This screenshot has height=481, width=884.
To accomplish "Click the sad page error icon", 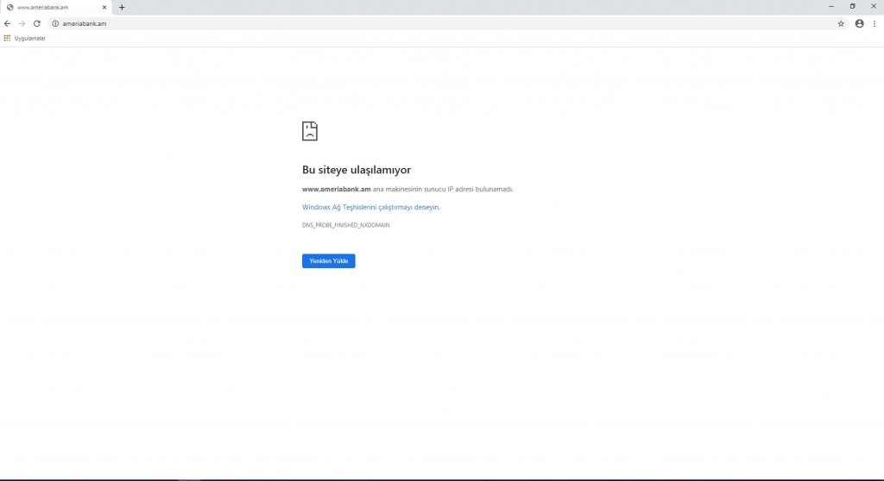I will pos(310,131).
